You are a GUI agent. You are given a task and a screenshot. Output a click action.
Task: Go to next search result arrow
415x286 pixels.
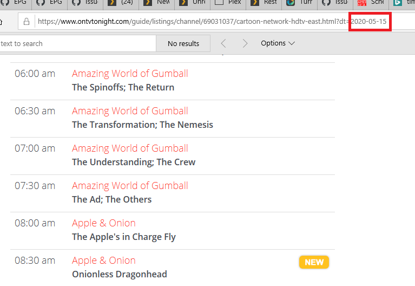[x=245, y=43]
